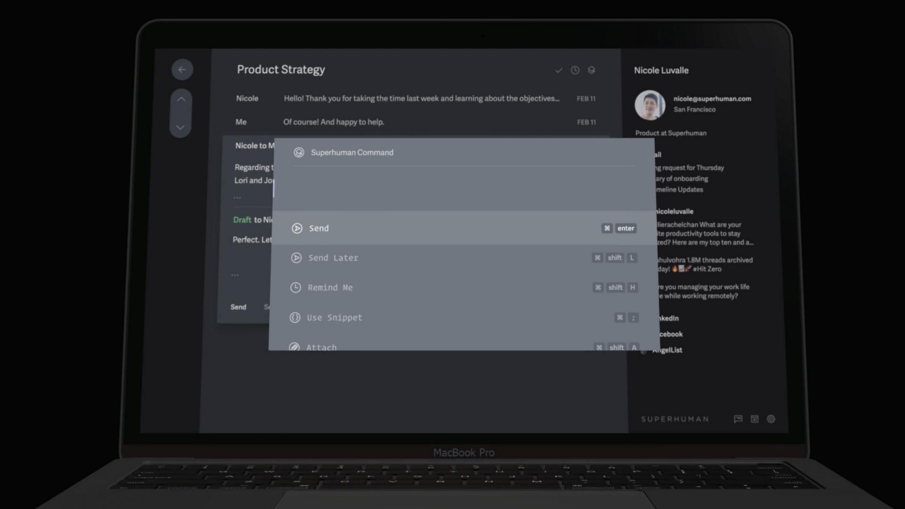Open the AngelList profile link
The image size is (905, 509).
(667, 350)
